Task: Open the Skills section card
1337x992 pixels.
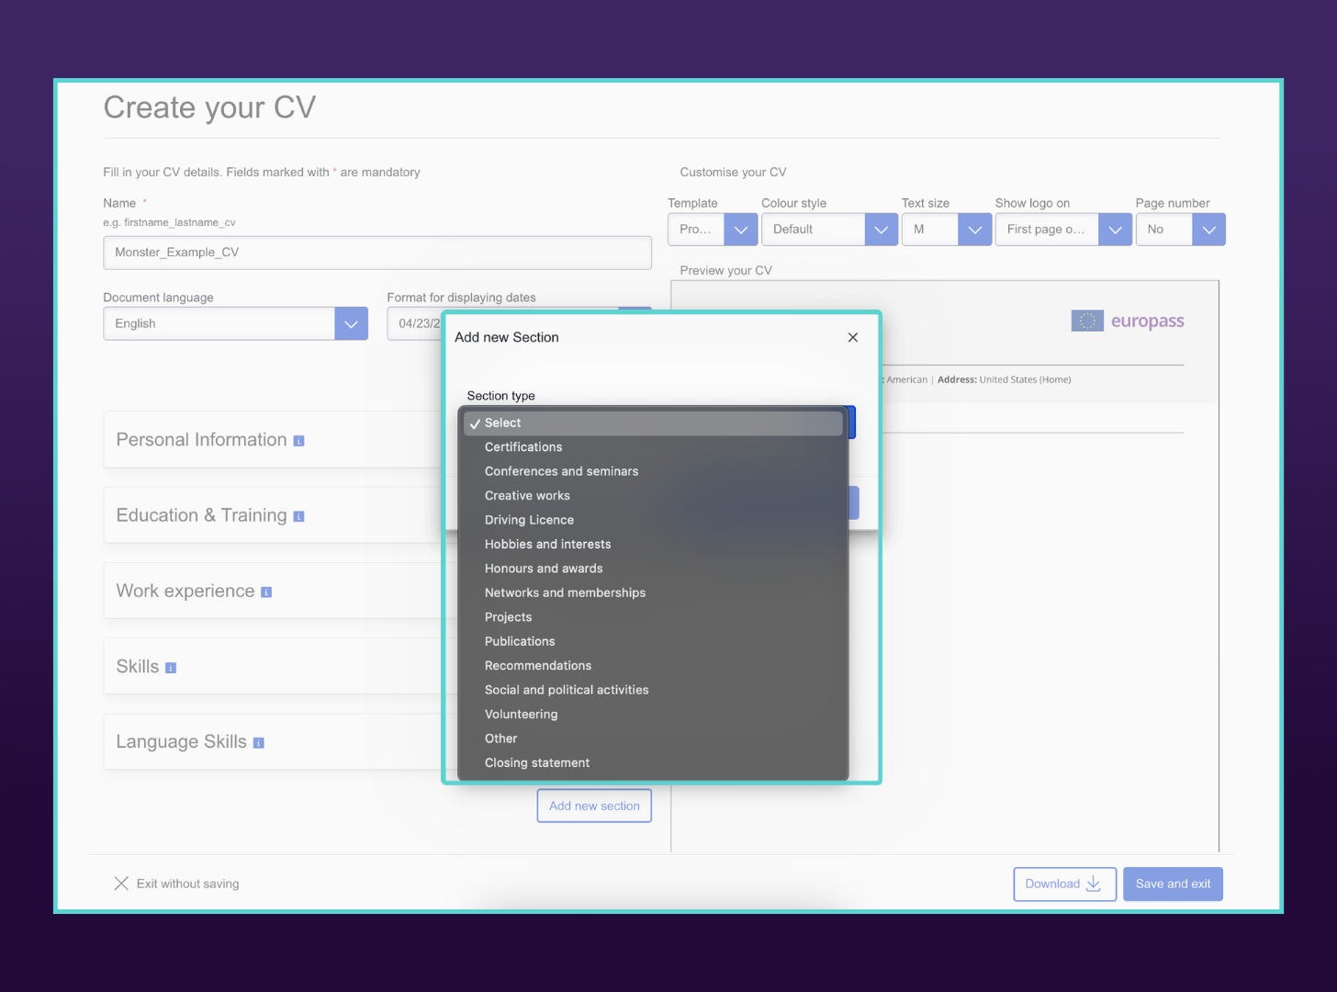Action: click(273, 666)
